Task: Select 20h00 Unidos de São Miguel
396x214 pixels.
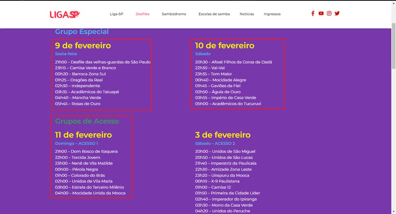Action: click(225, 152)
